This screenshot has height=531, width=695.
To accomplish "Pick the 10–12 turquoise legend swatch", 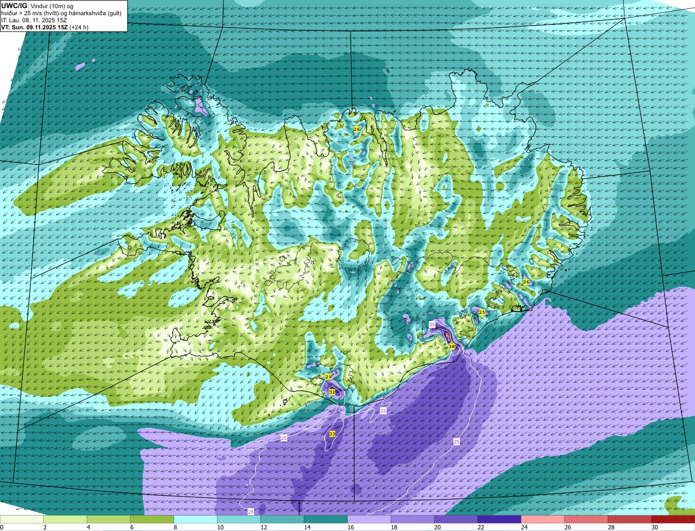I will (x=239, y=519).
